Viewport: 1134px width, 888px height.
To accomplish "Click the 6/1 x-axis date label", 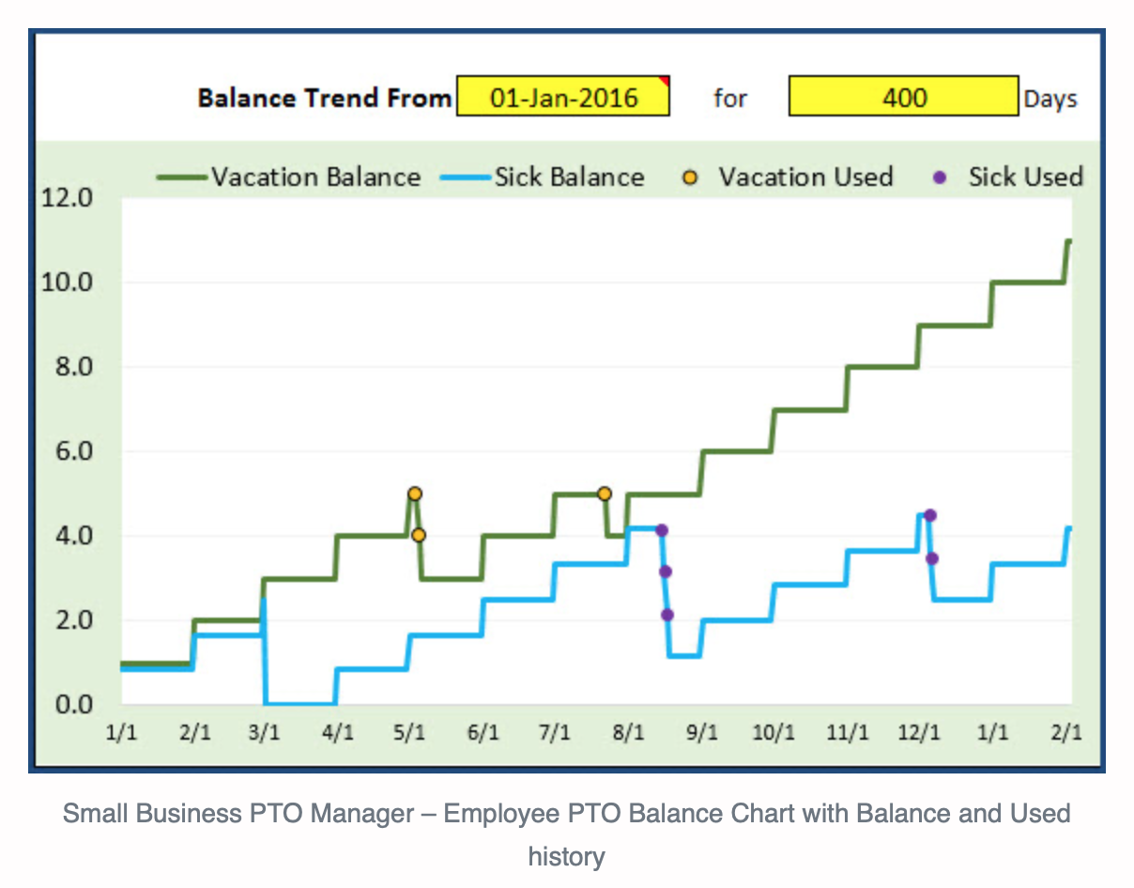I will pyautogui.click(x=482, y=733).
